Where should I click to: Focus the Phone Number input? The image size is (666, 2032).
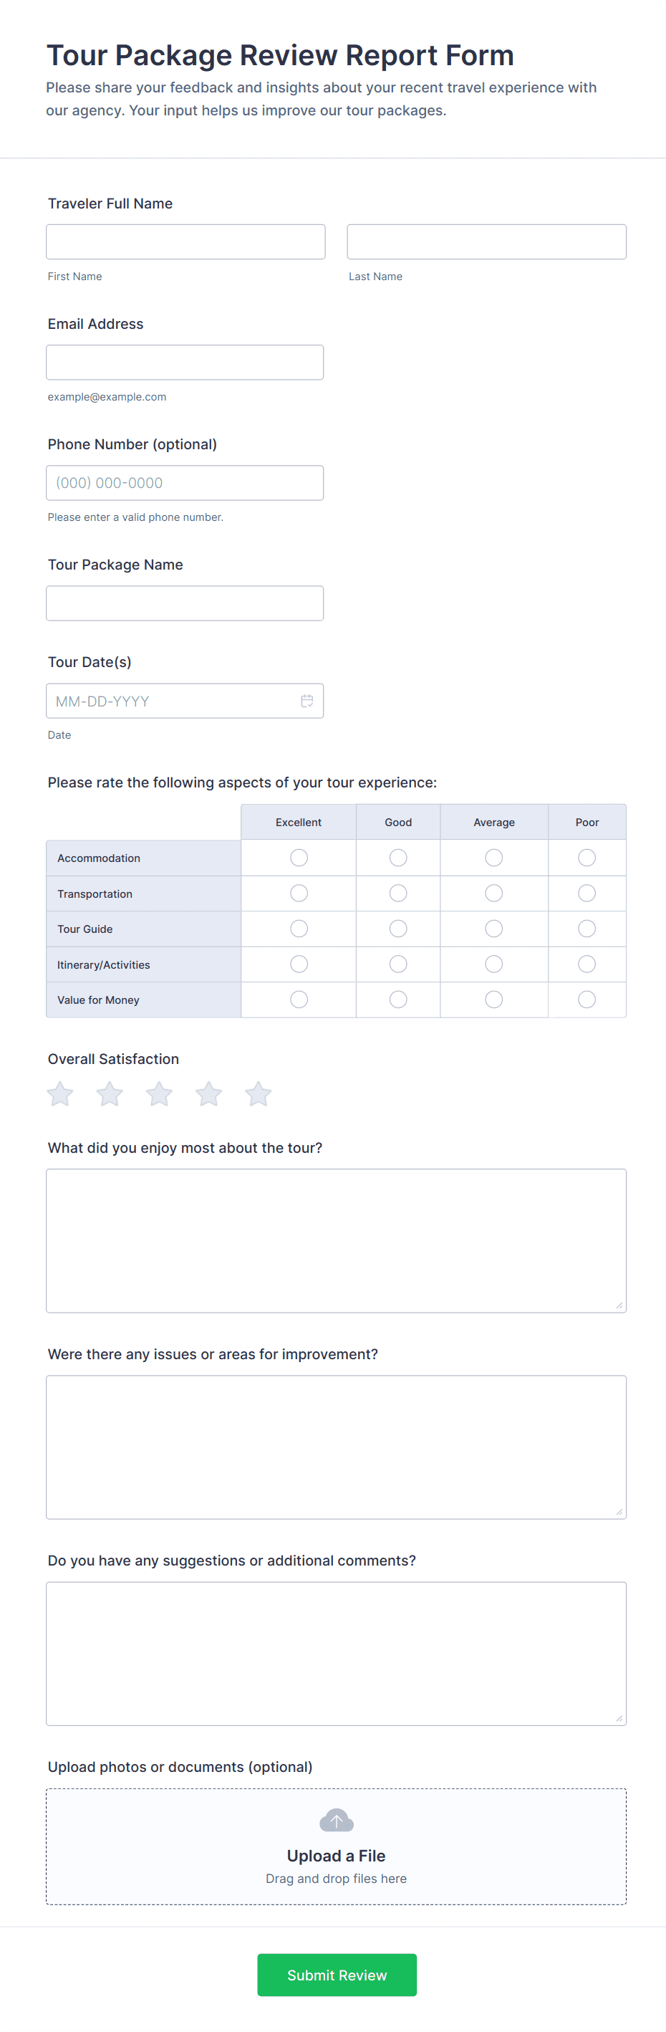click(185, 483)
